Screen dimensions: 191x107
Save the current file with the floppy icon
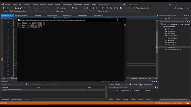19,8
